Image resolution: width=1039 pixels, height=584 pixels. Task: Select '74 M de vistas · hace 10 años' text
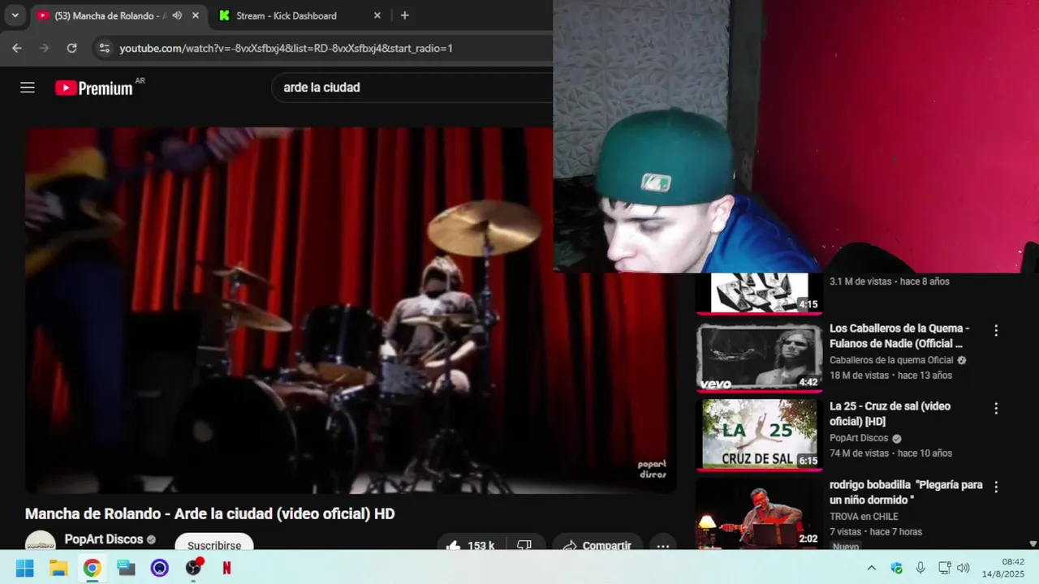point(890,453)
